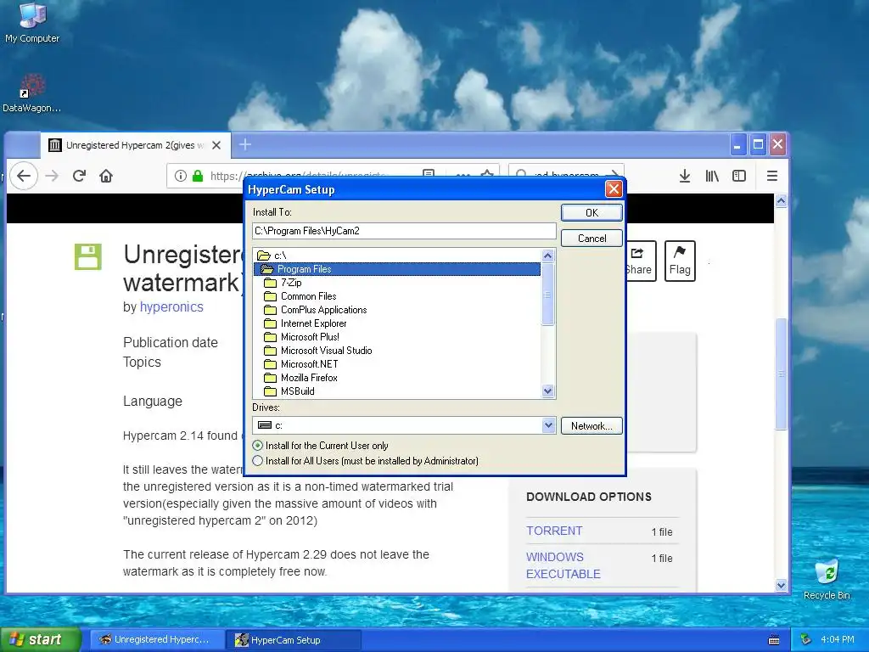Click the Firefox page scroll down arrow
869x652 pixels.
pyautogui.click(x=781, y=586)
